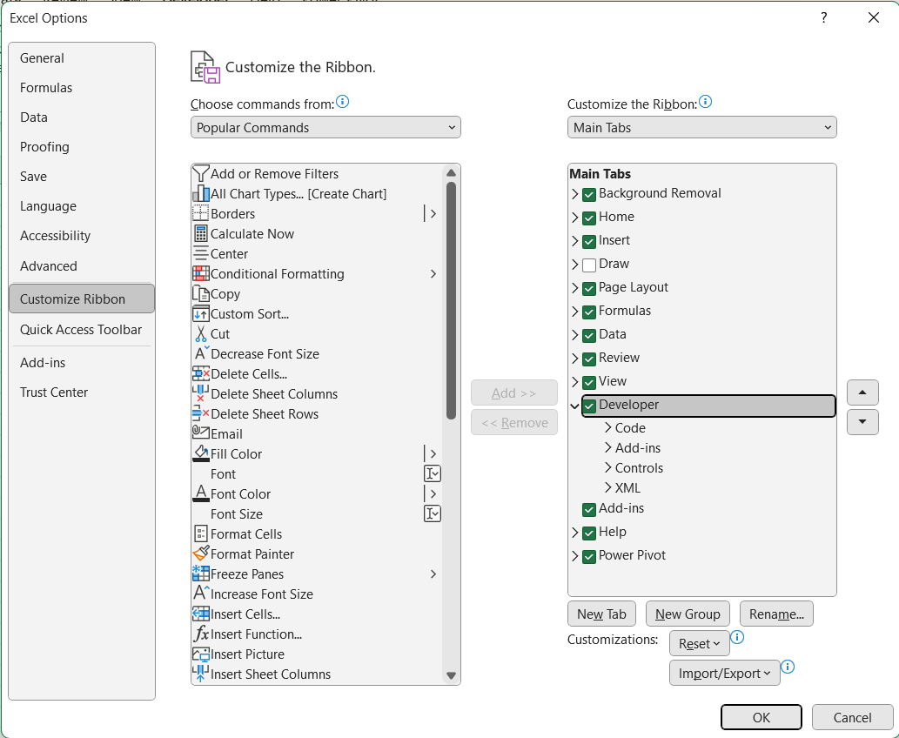Click the New Group button
Viewport: 899px width, 738px height.
pos(688,614)
